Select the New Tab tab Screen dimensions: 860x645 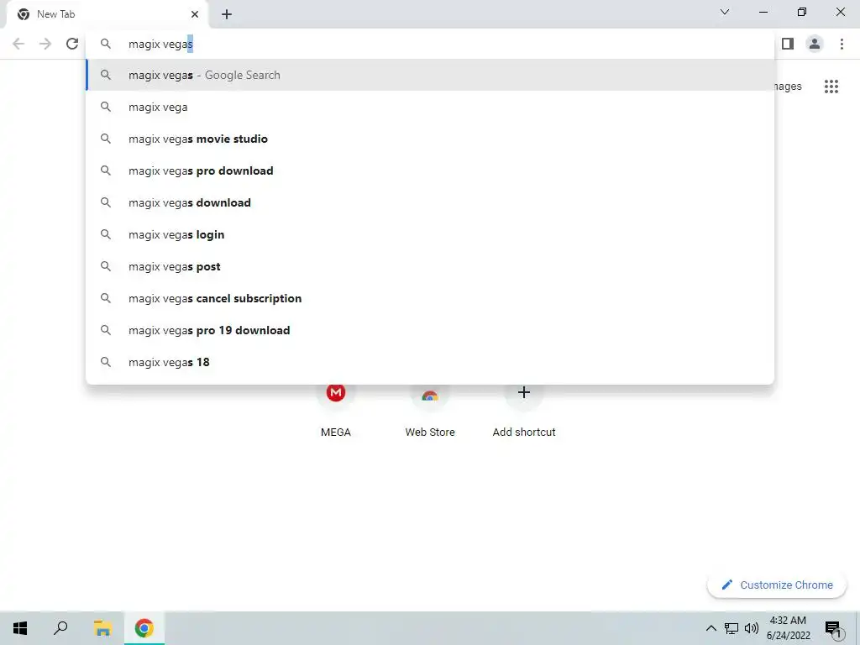pos(107,14)
